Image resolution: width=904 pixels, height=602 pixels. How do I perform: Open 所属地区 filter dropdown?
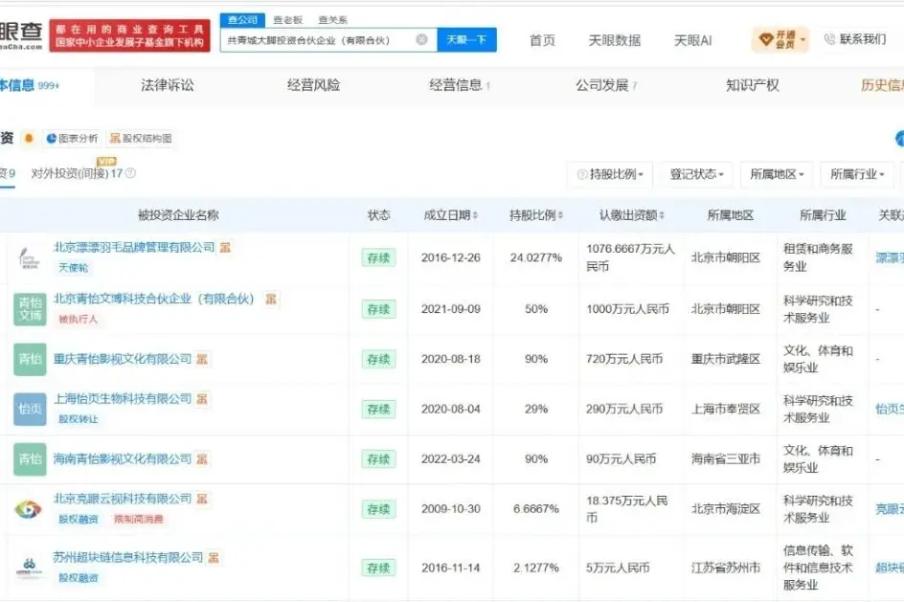point(777,174)
